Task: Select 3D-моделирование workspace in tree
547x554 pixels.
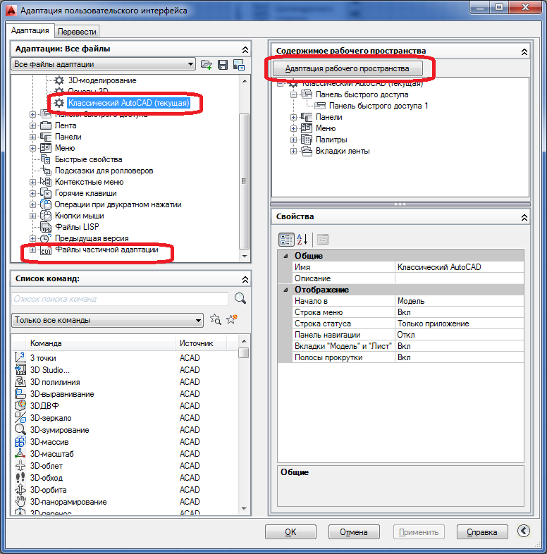Action: click(102, 80)
